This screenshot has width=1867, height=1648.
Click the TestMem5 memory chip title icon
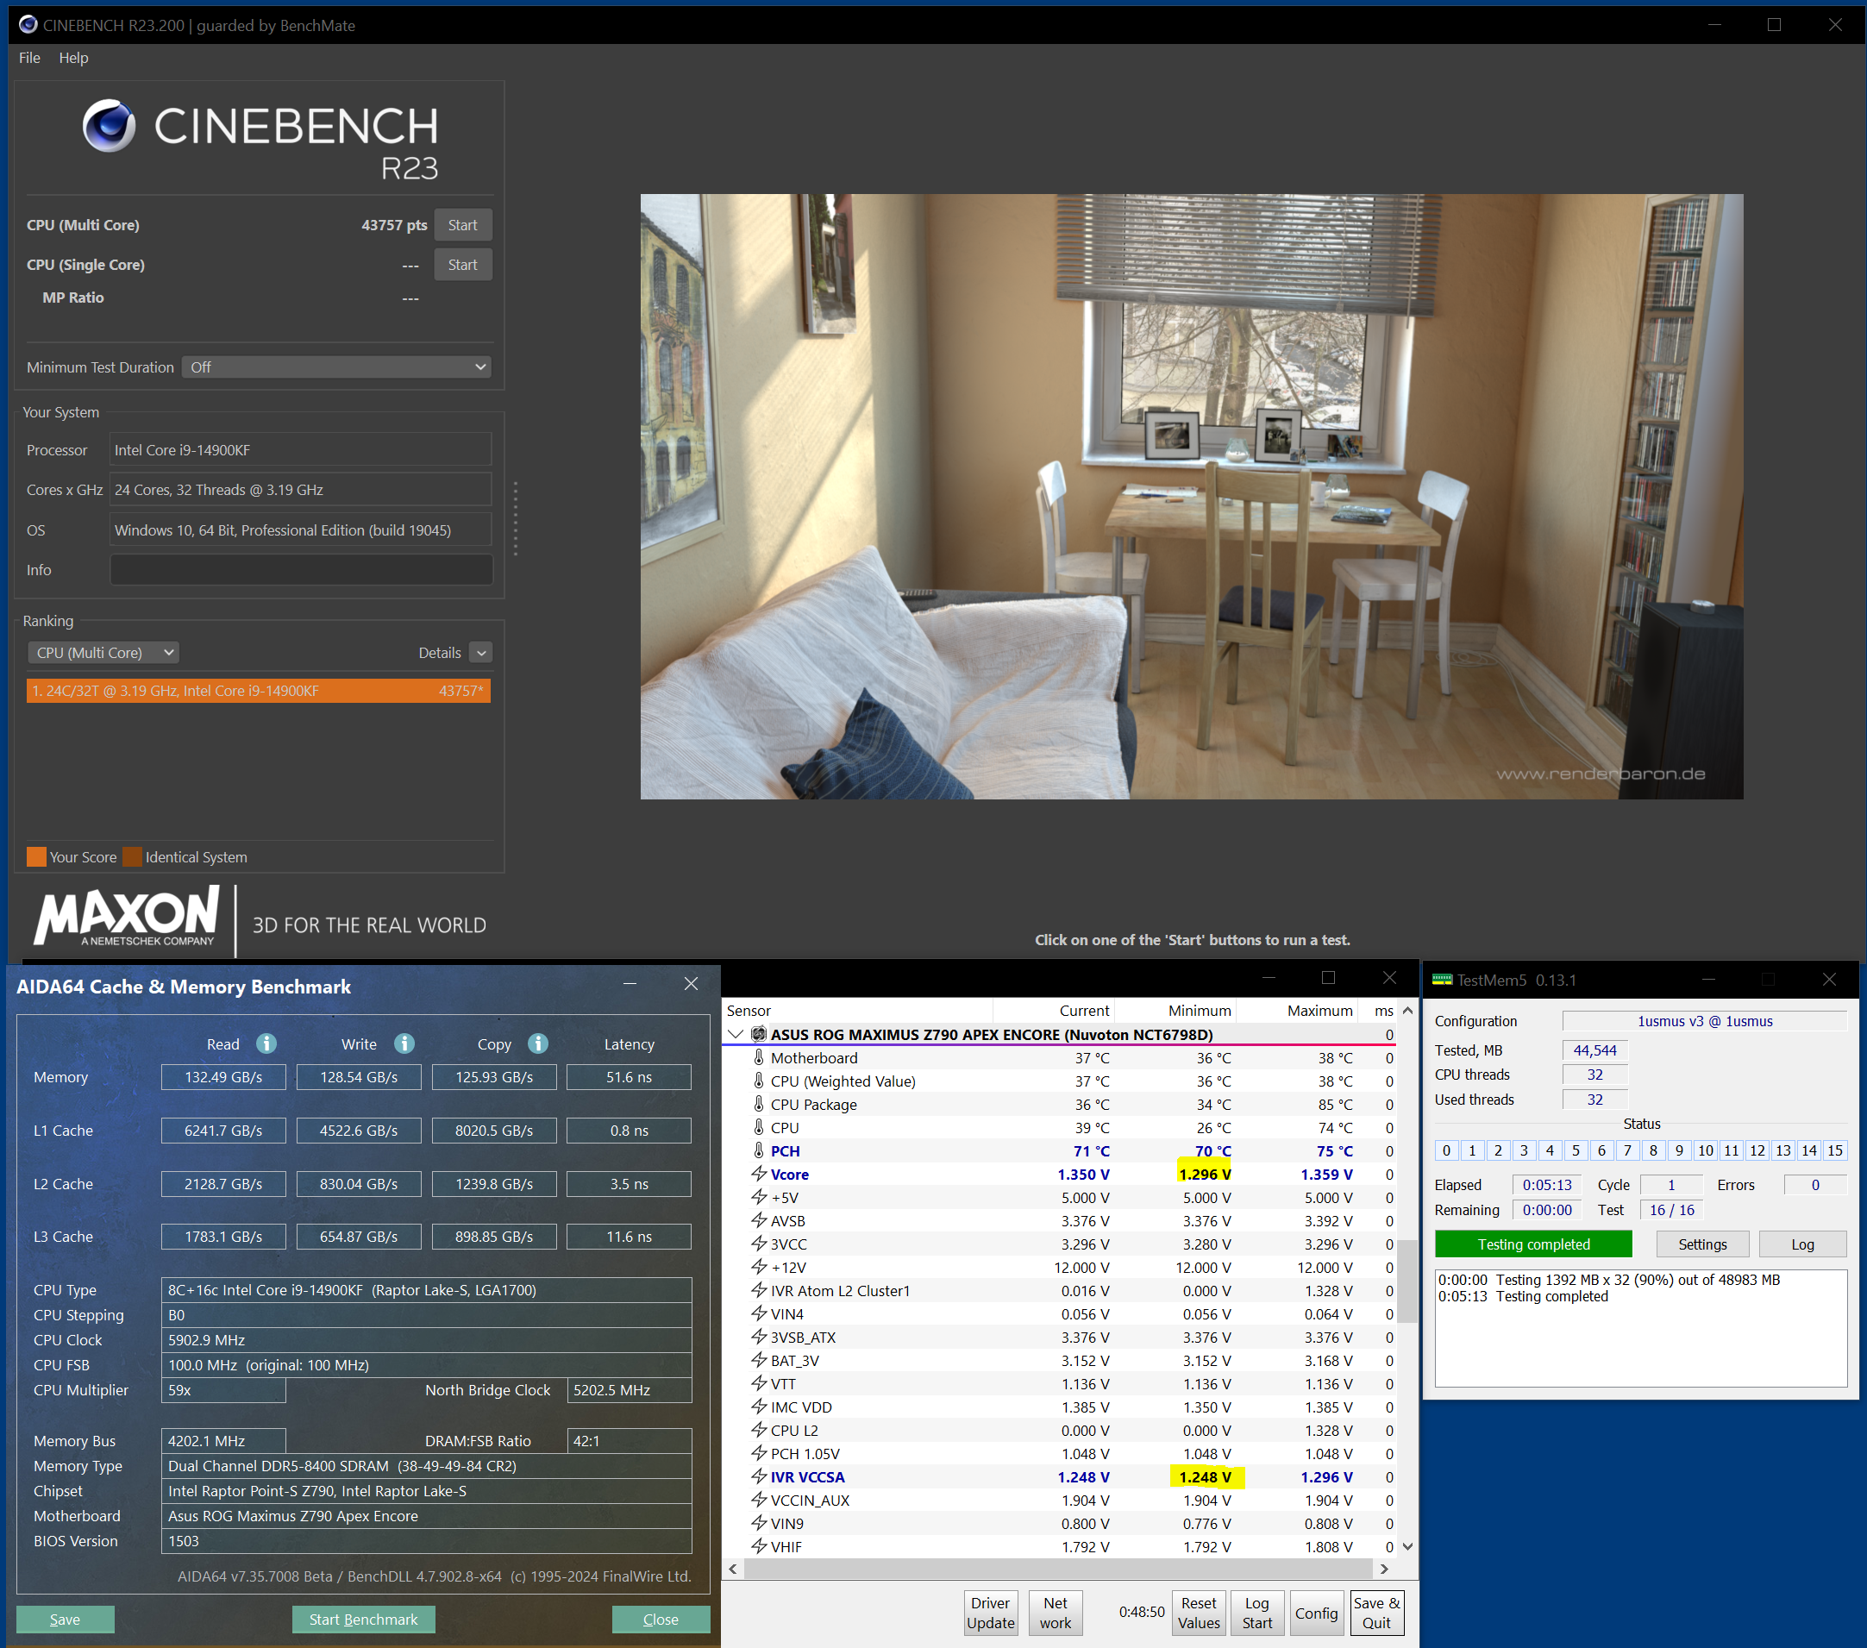[x=1441, y=980]
